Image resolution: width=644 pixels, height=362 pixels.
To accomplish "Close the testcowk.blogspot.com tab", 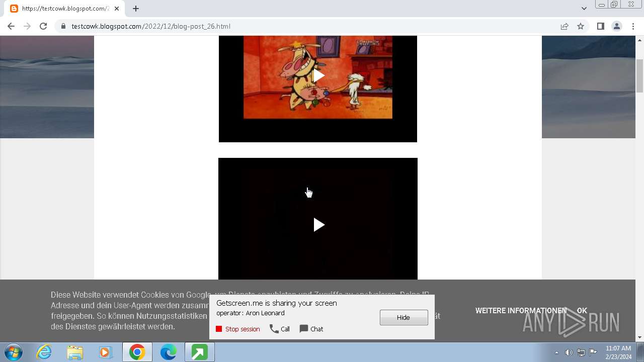I will click(117, 9).
